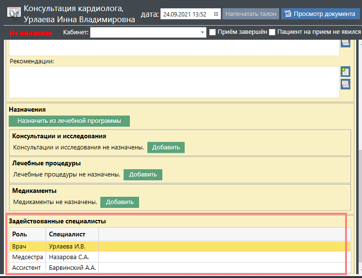Viewport: 362px width, 278px height.
Task: Add an entry under Консультации и исследования
Action: point(166,147)
